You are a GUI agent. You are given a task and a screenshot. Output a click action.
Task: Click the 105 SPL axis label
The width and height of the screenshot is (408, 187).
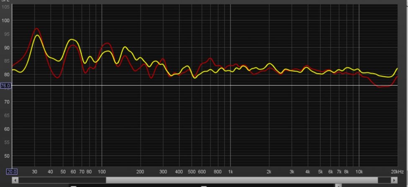click(6, 7)
